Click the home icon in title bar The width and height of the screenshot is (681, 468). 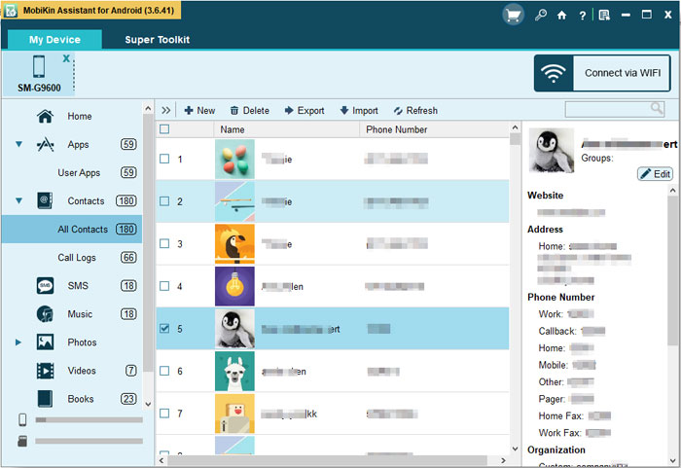(x=561, y=16)
